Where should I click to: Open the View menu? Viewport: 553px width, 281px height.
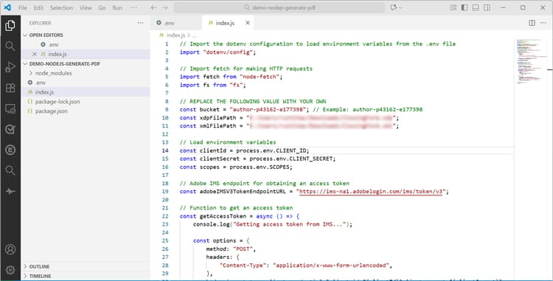tap(86, 8)
